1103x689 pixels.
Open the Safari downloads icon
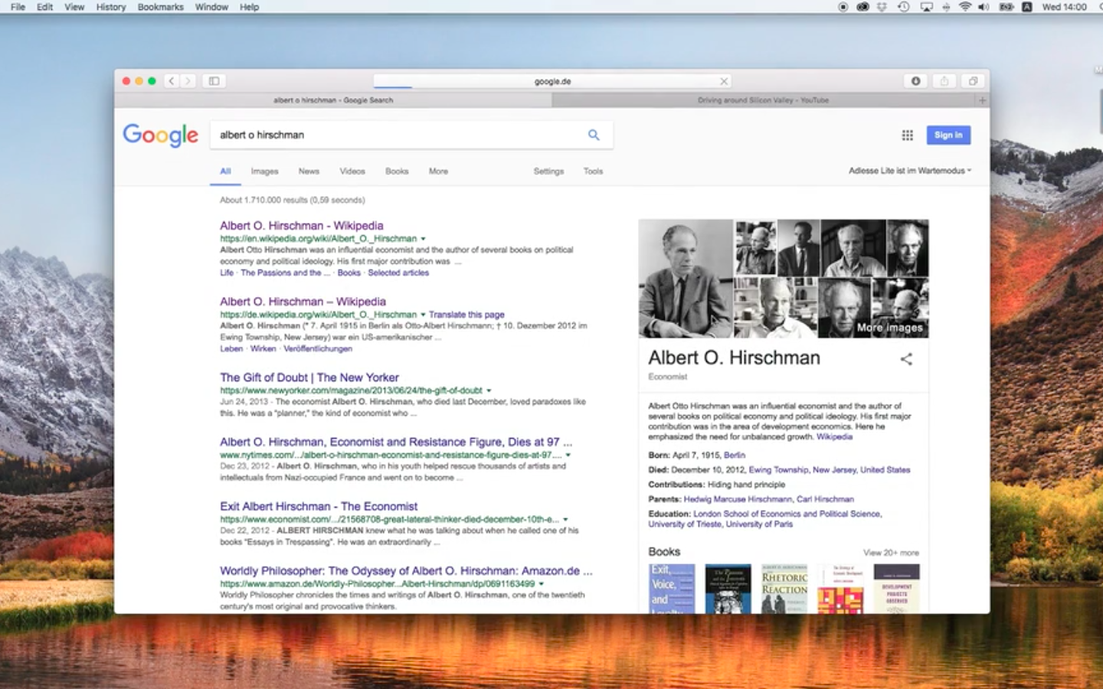pos(915,81)
